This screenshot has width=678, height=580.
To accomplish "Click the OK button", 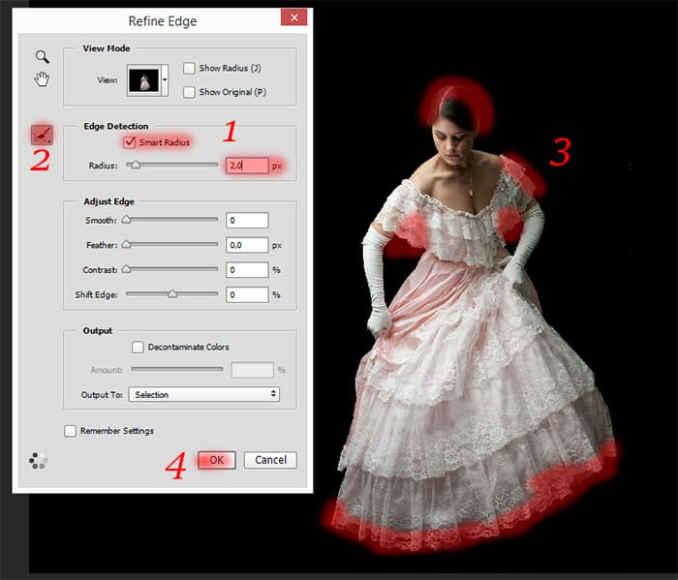I will (217, 460).
